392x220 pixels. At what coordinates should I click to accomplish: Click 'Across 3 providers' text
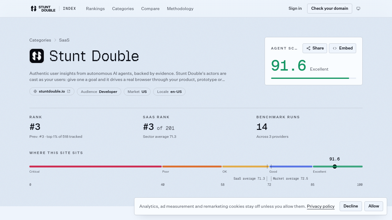coord(272,137)
